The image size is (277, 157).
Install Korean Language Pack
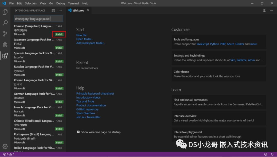(x=59, y=88)
